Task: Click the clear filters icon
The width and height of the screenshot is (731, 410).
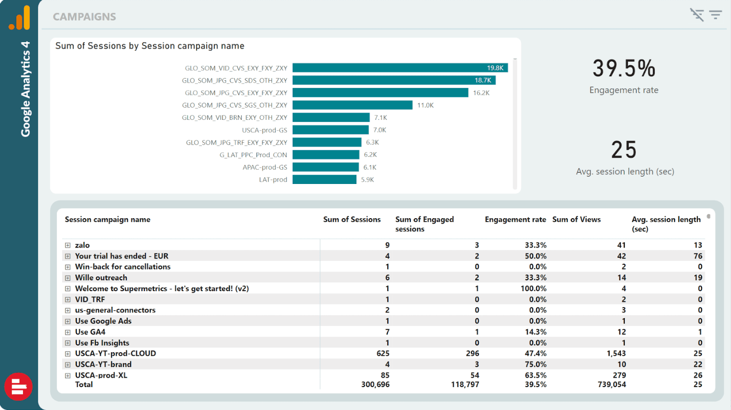Action: [697, 15]
